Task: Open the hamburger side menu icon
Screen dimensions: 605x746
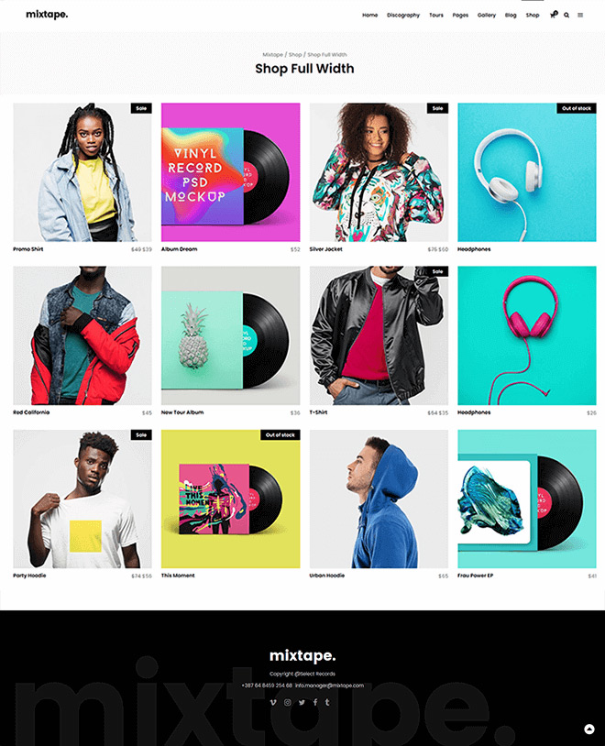Action: pos(580,16)
